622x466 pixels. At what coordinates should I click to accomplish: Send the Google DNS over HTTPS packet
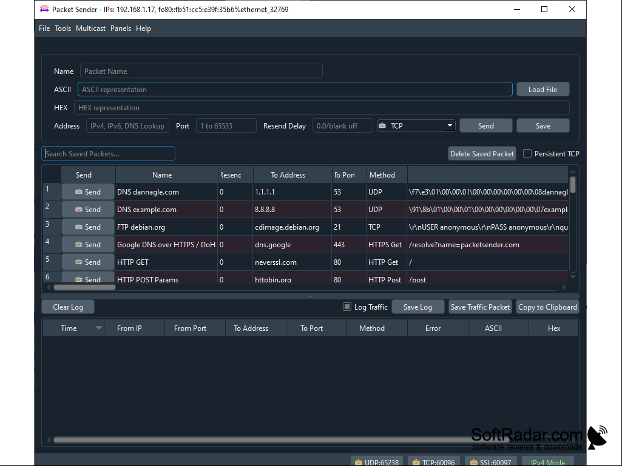[88, 244]
